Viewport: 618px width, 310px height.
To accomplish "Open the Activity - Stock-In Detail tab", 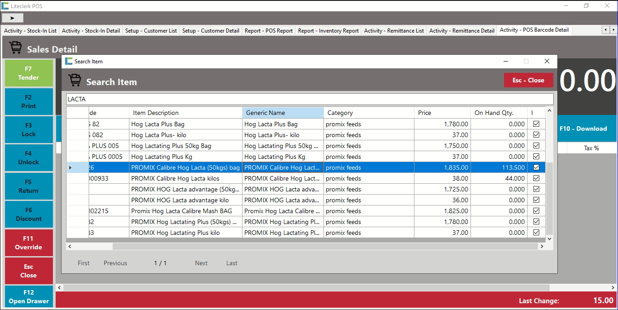I will tap(91, 30).
